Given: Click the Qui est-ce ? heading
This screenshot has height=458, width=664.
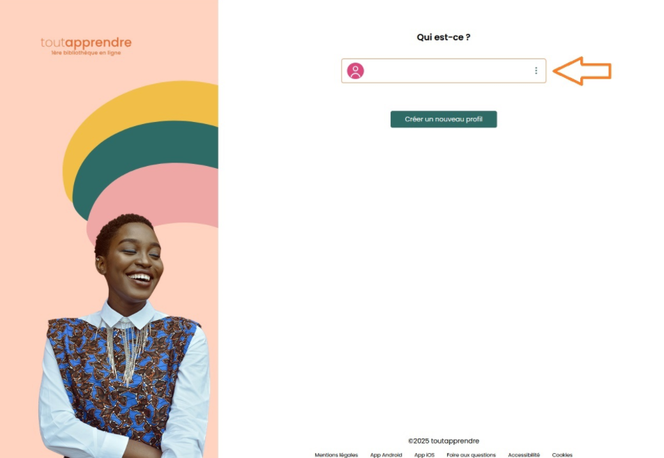Looking at the screenshot, I should pos(444,37).
